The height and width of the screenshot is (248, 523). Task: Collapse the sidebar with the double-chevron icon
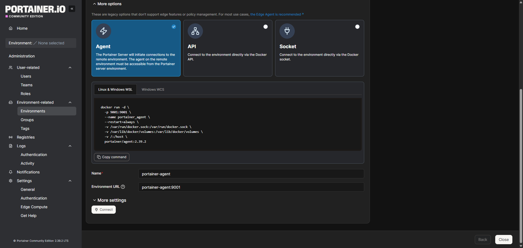point(72,9)
